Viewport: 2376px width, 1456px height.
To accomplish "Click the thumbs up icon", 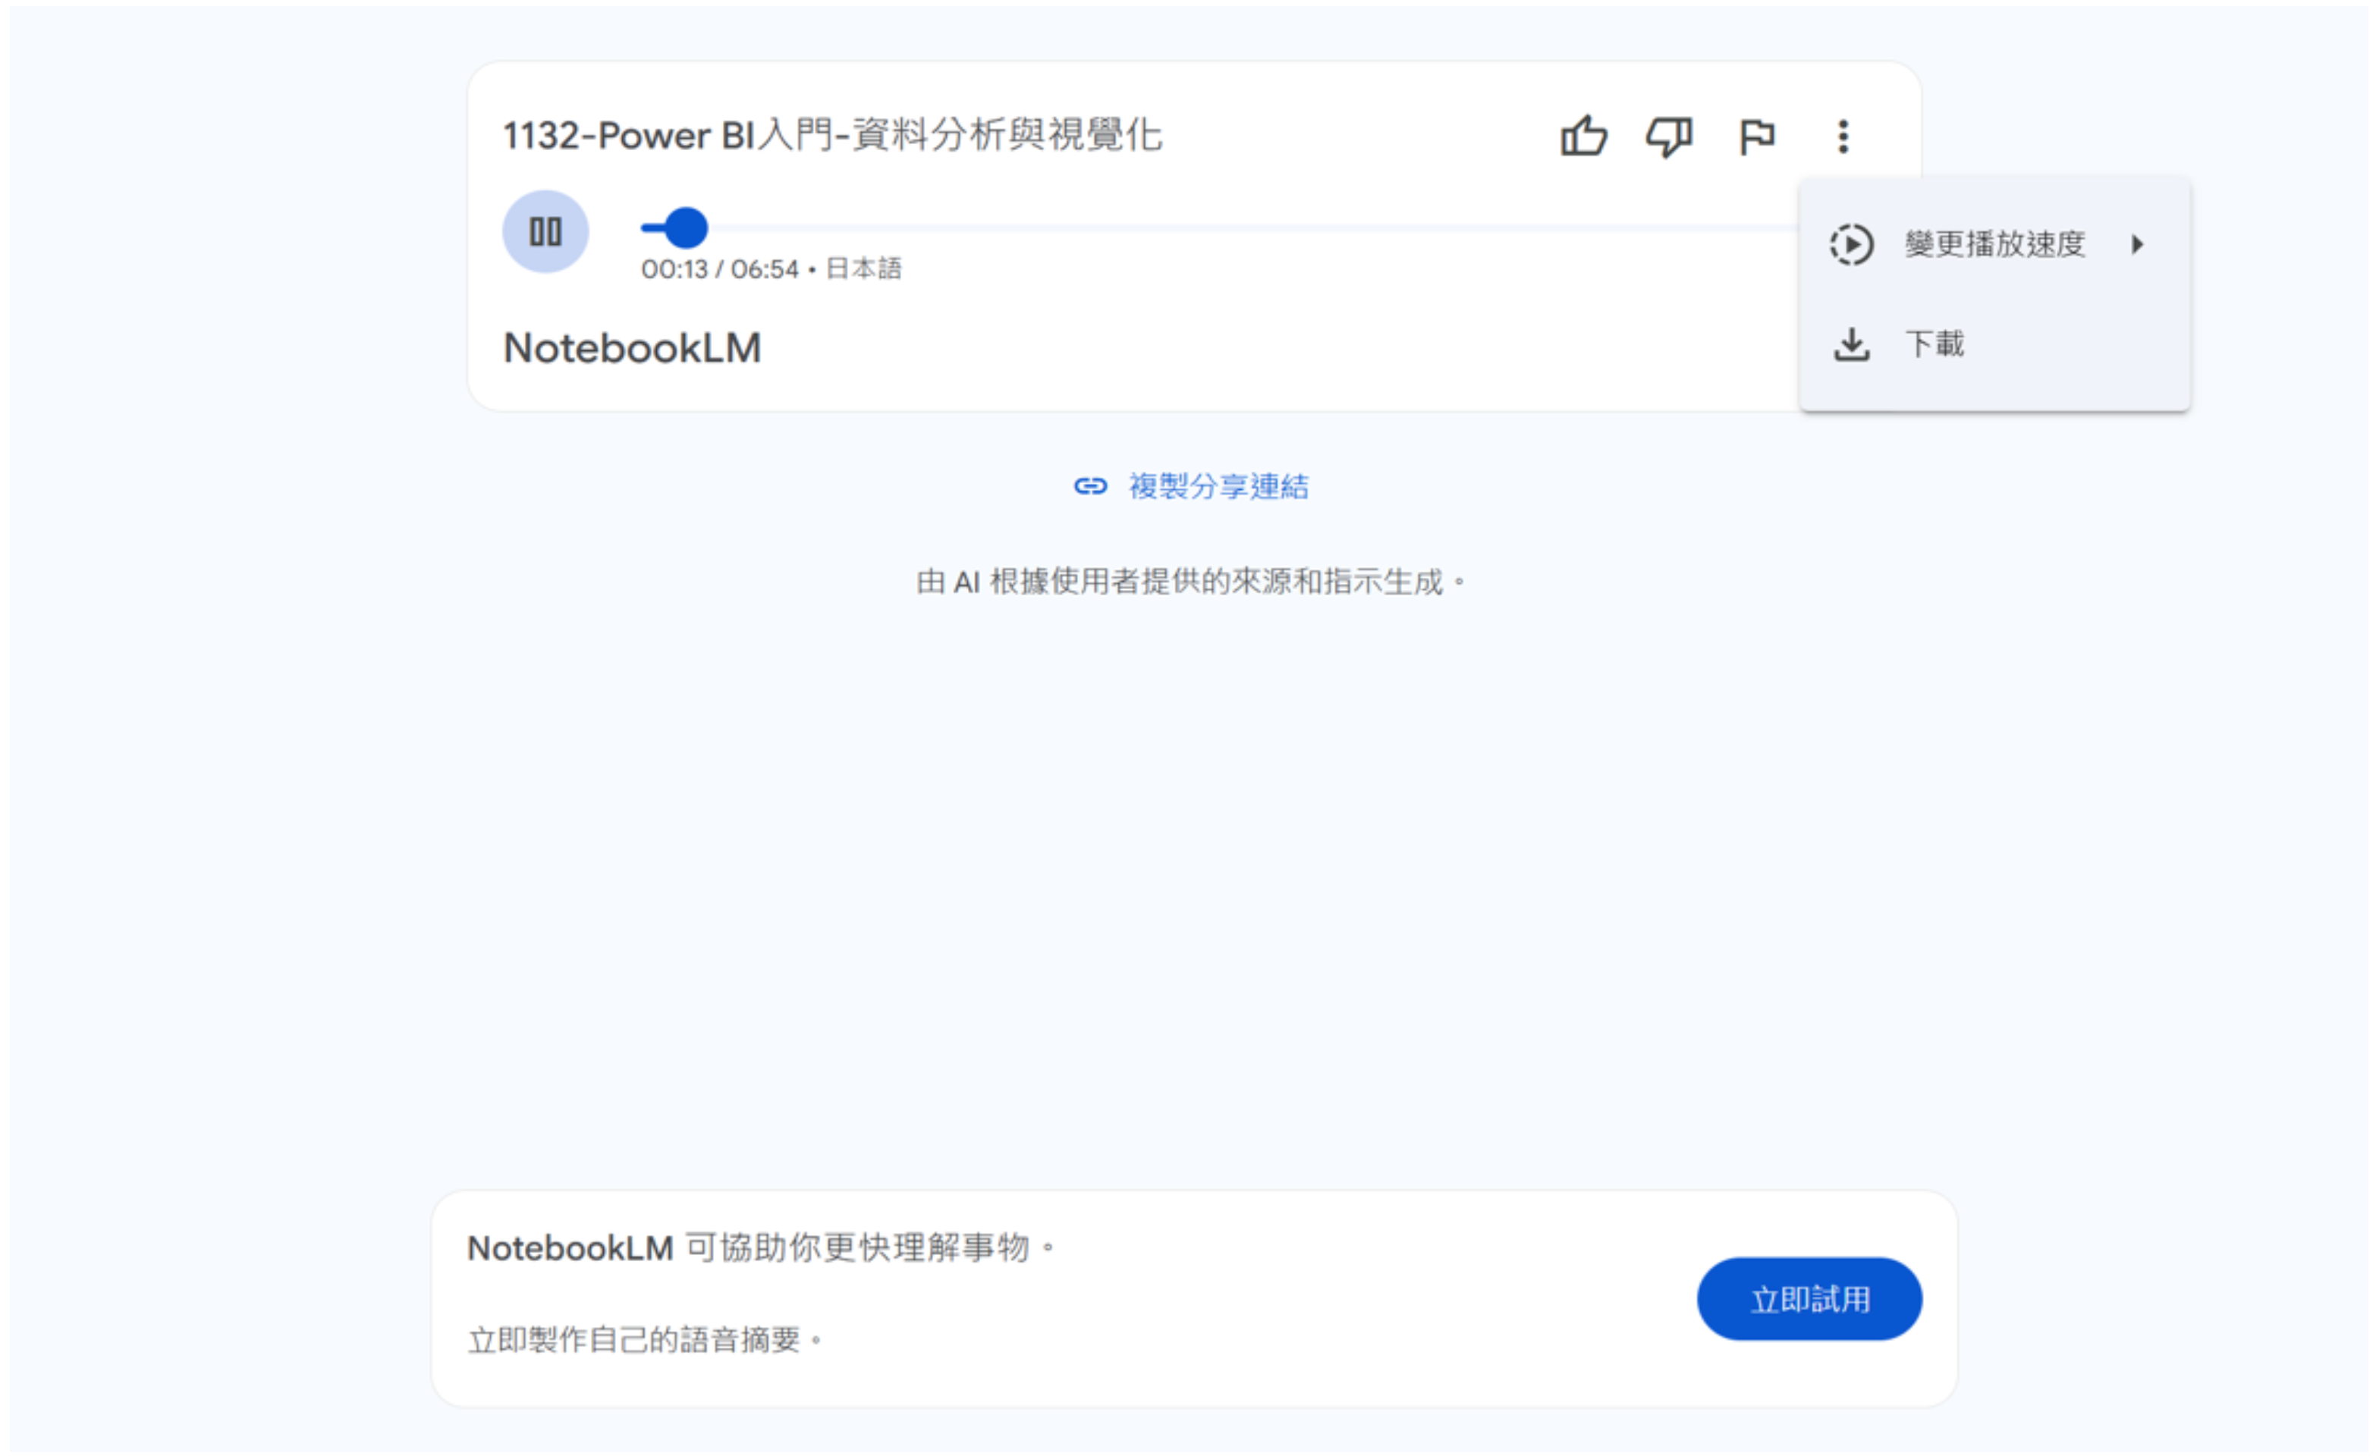I will [x=1583, y=136].
